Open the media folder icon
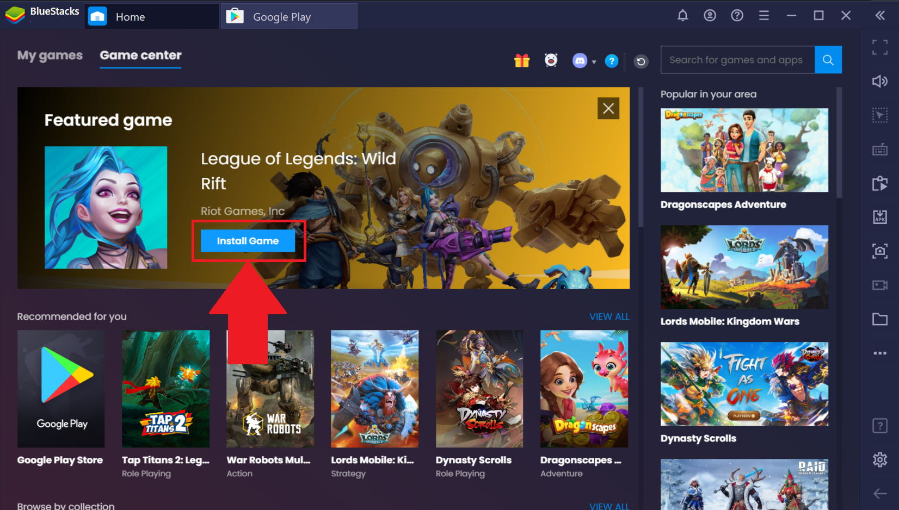 pos(880,319)
